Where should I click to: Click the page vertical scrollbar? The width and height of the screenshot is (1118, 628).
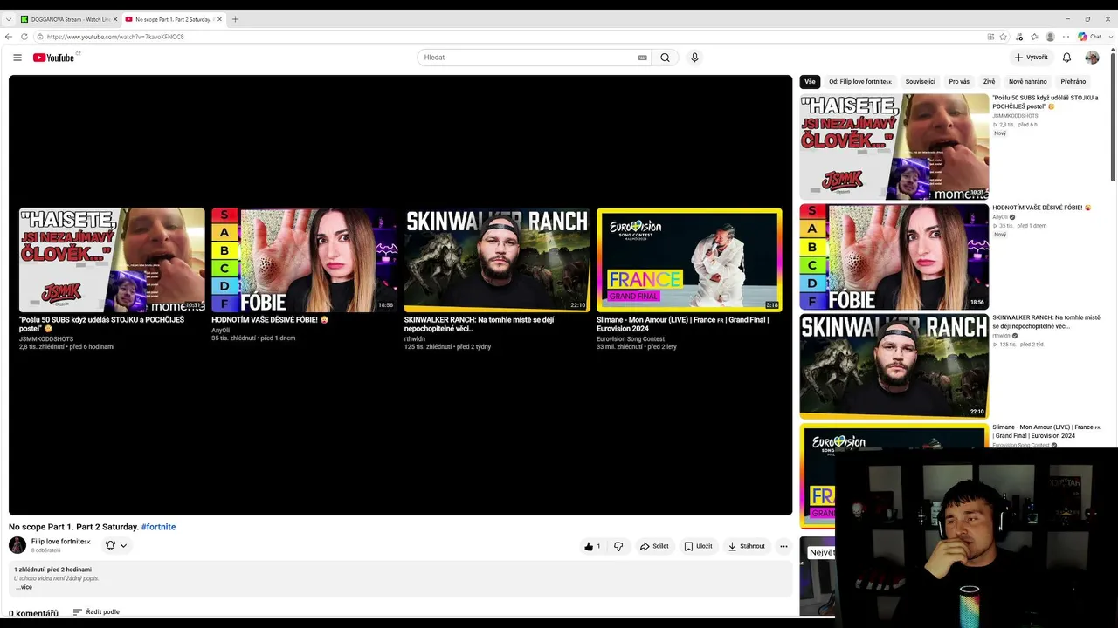point(1113,118)
